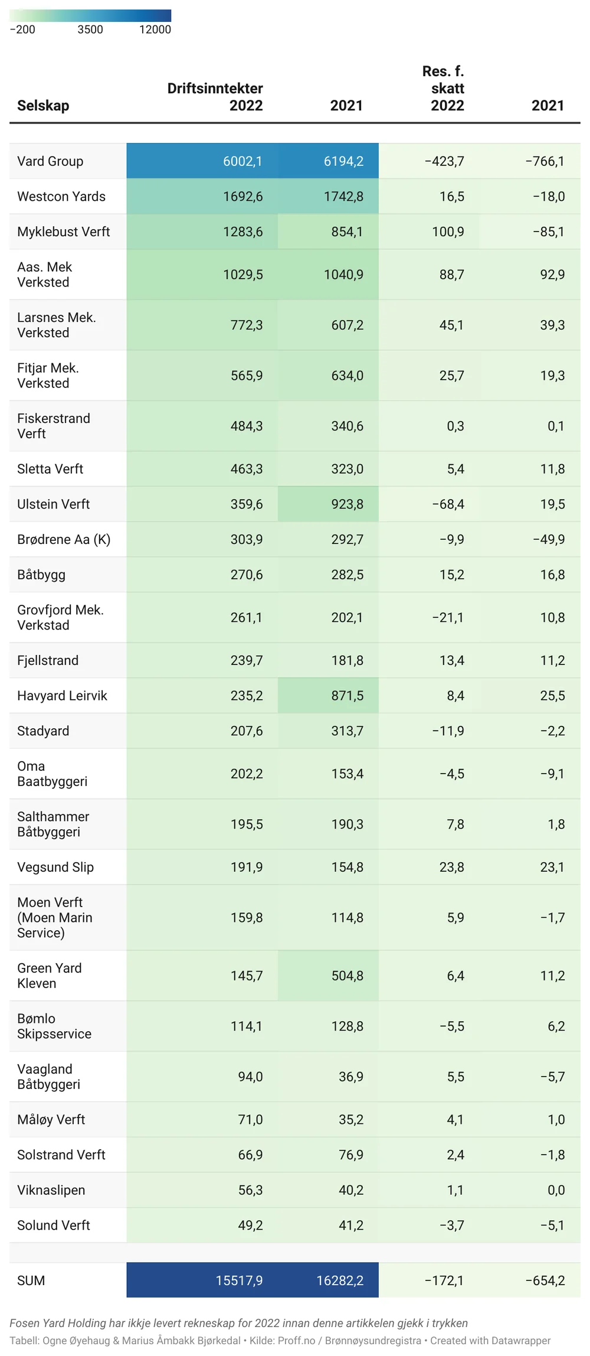The image size is (590, 1356).
Task: Select the Green Yard Kleven row label
Action: click(50, 976)
